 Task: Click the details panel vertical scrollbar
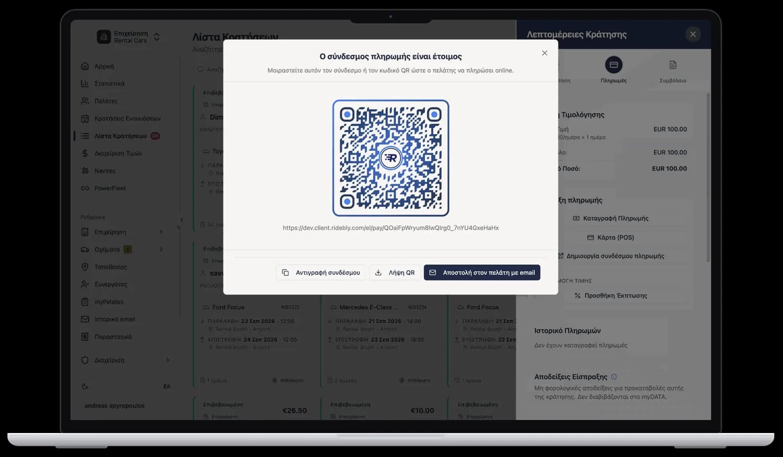708,177
